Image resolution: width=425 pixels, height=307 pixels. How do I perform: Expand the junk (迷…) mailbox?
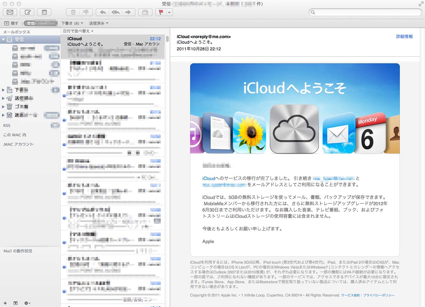[x=3, y=115]
